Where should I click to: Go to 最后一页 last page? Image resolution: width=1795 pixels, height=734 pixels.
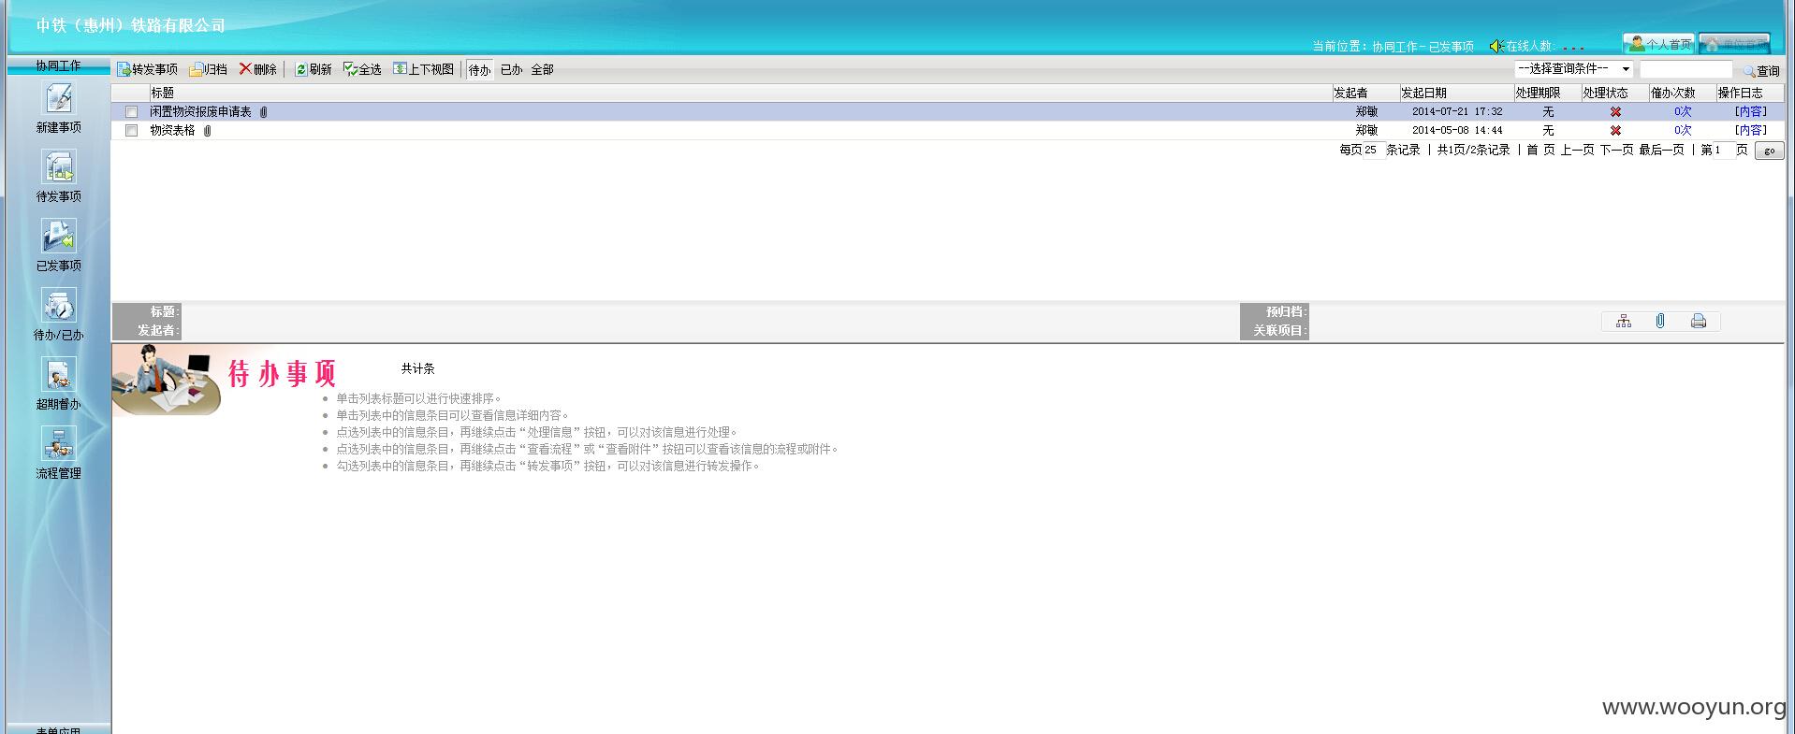coord(1661,151)
